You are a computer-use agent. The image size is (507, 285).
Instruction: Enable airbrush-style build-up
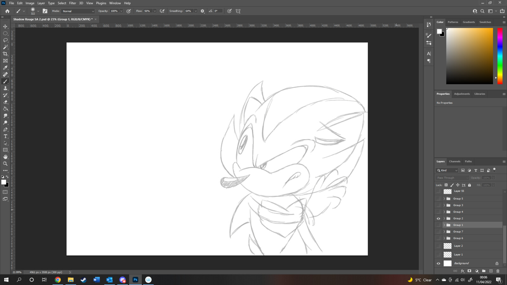tap(162, 11)
